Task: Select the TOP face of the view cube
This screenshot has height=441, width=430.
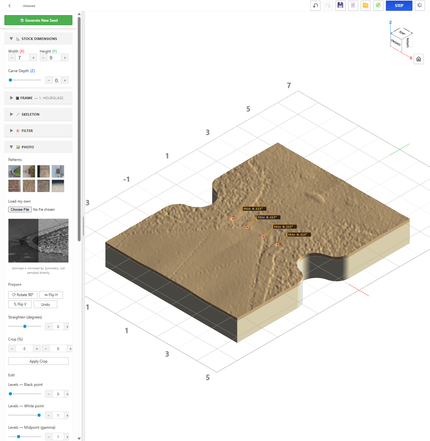Action: coord(402,32)
